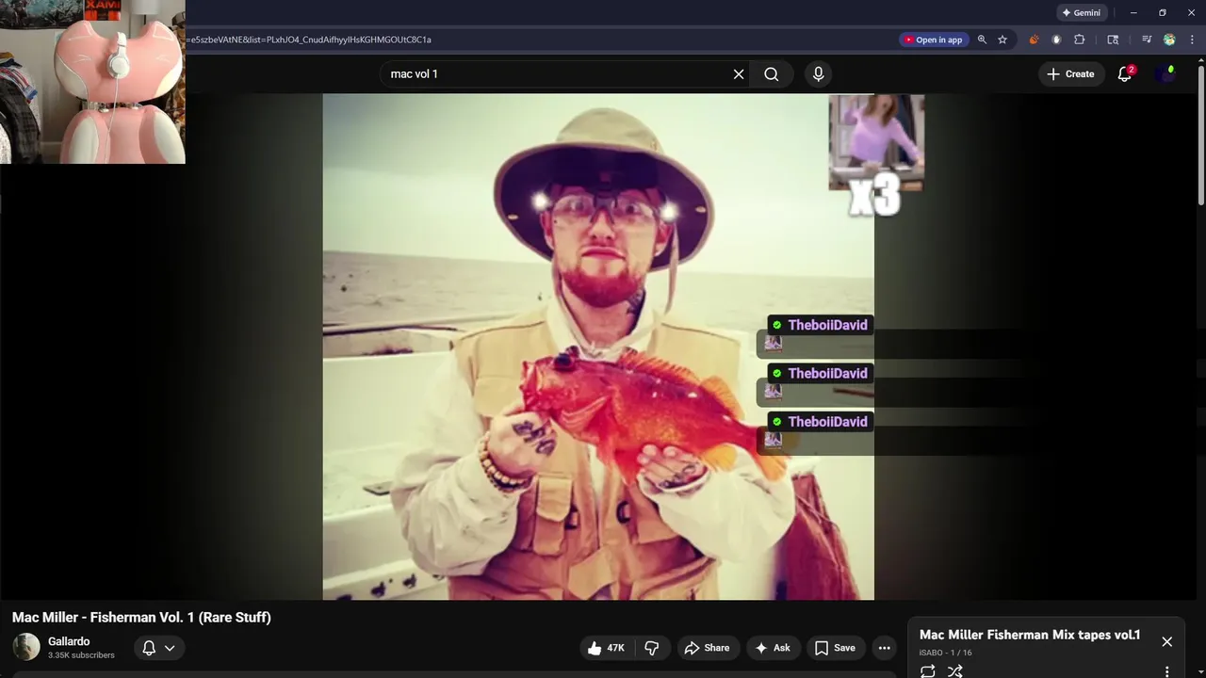Open more actions ellipsis under video
Viewport: 1206px width, 678px height.
[x=884, y=648]
